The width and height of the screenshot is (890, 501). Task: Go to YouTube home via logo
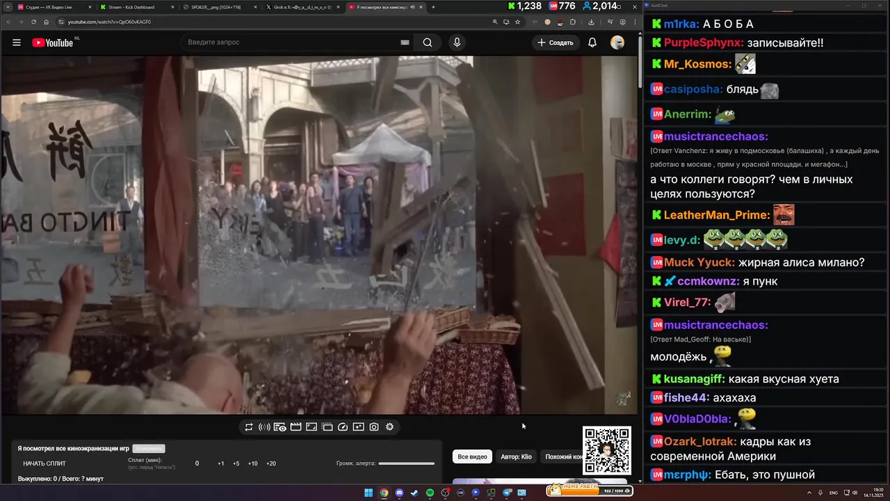[x=53, y=42]
